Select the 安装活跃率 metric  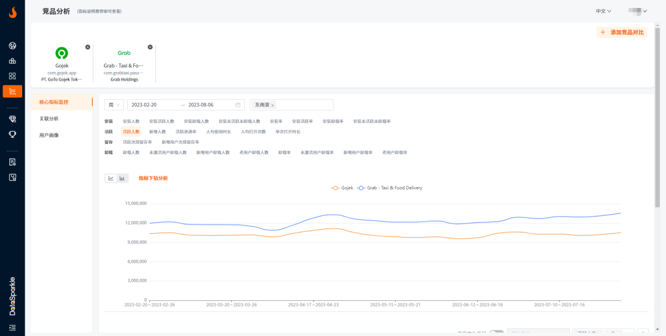(x=302, y=121)
